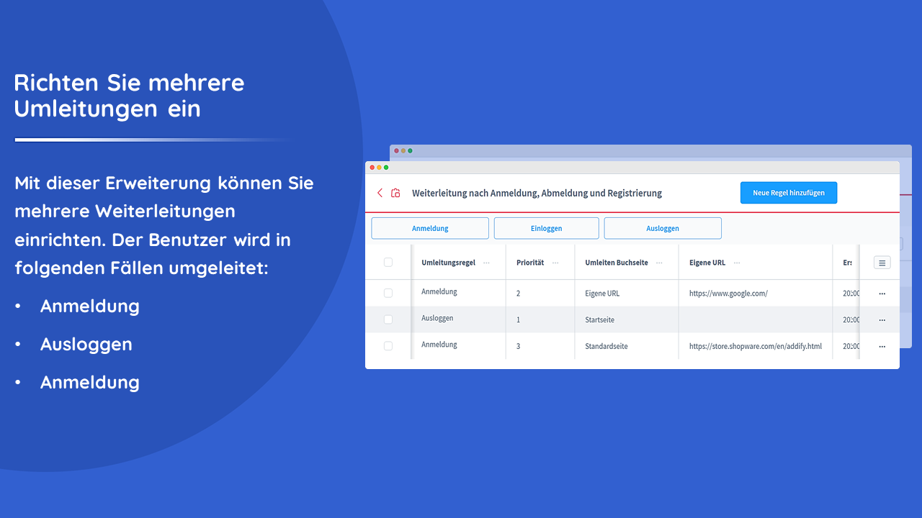The height and width of the screenshot is (518, 922).
Task: Sort by Eigene URL column header
Action: tap(707, 263)
